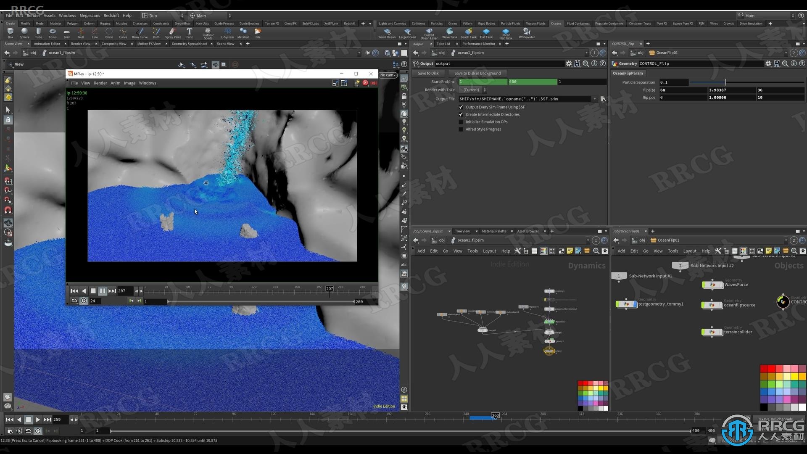Open the Redshift menu
Screen dimensions: 807x454
click(111, 16)
